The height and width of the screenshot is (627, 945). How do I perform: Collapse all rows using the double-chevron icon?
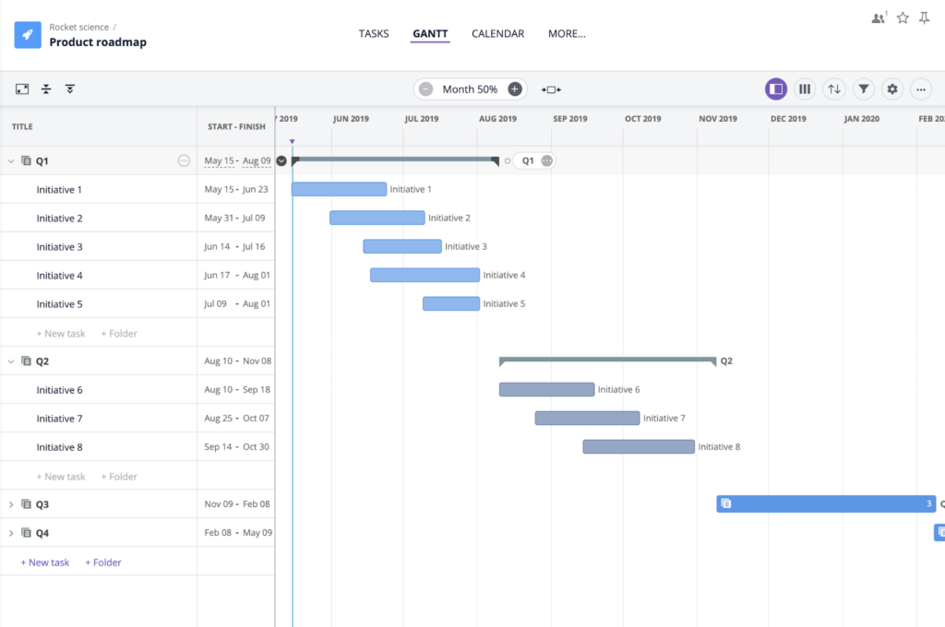(x=70, y=89)
